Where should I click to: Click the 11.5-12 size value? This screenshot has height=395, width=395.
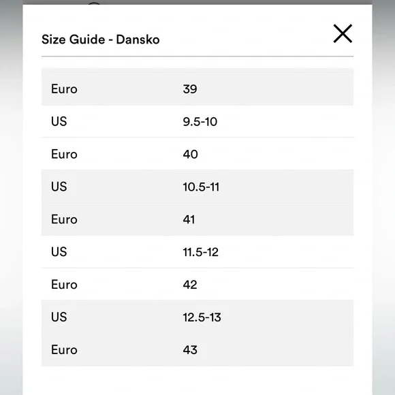point(200,252)
